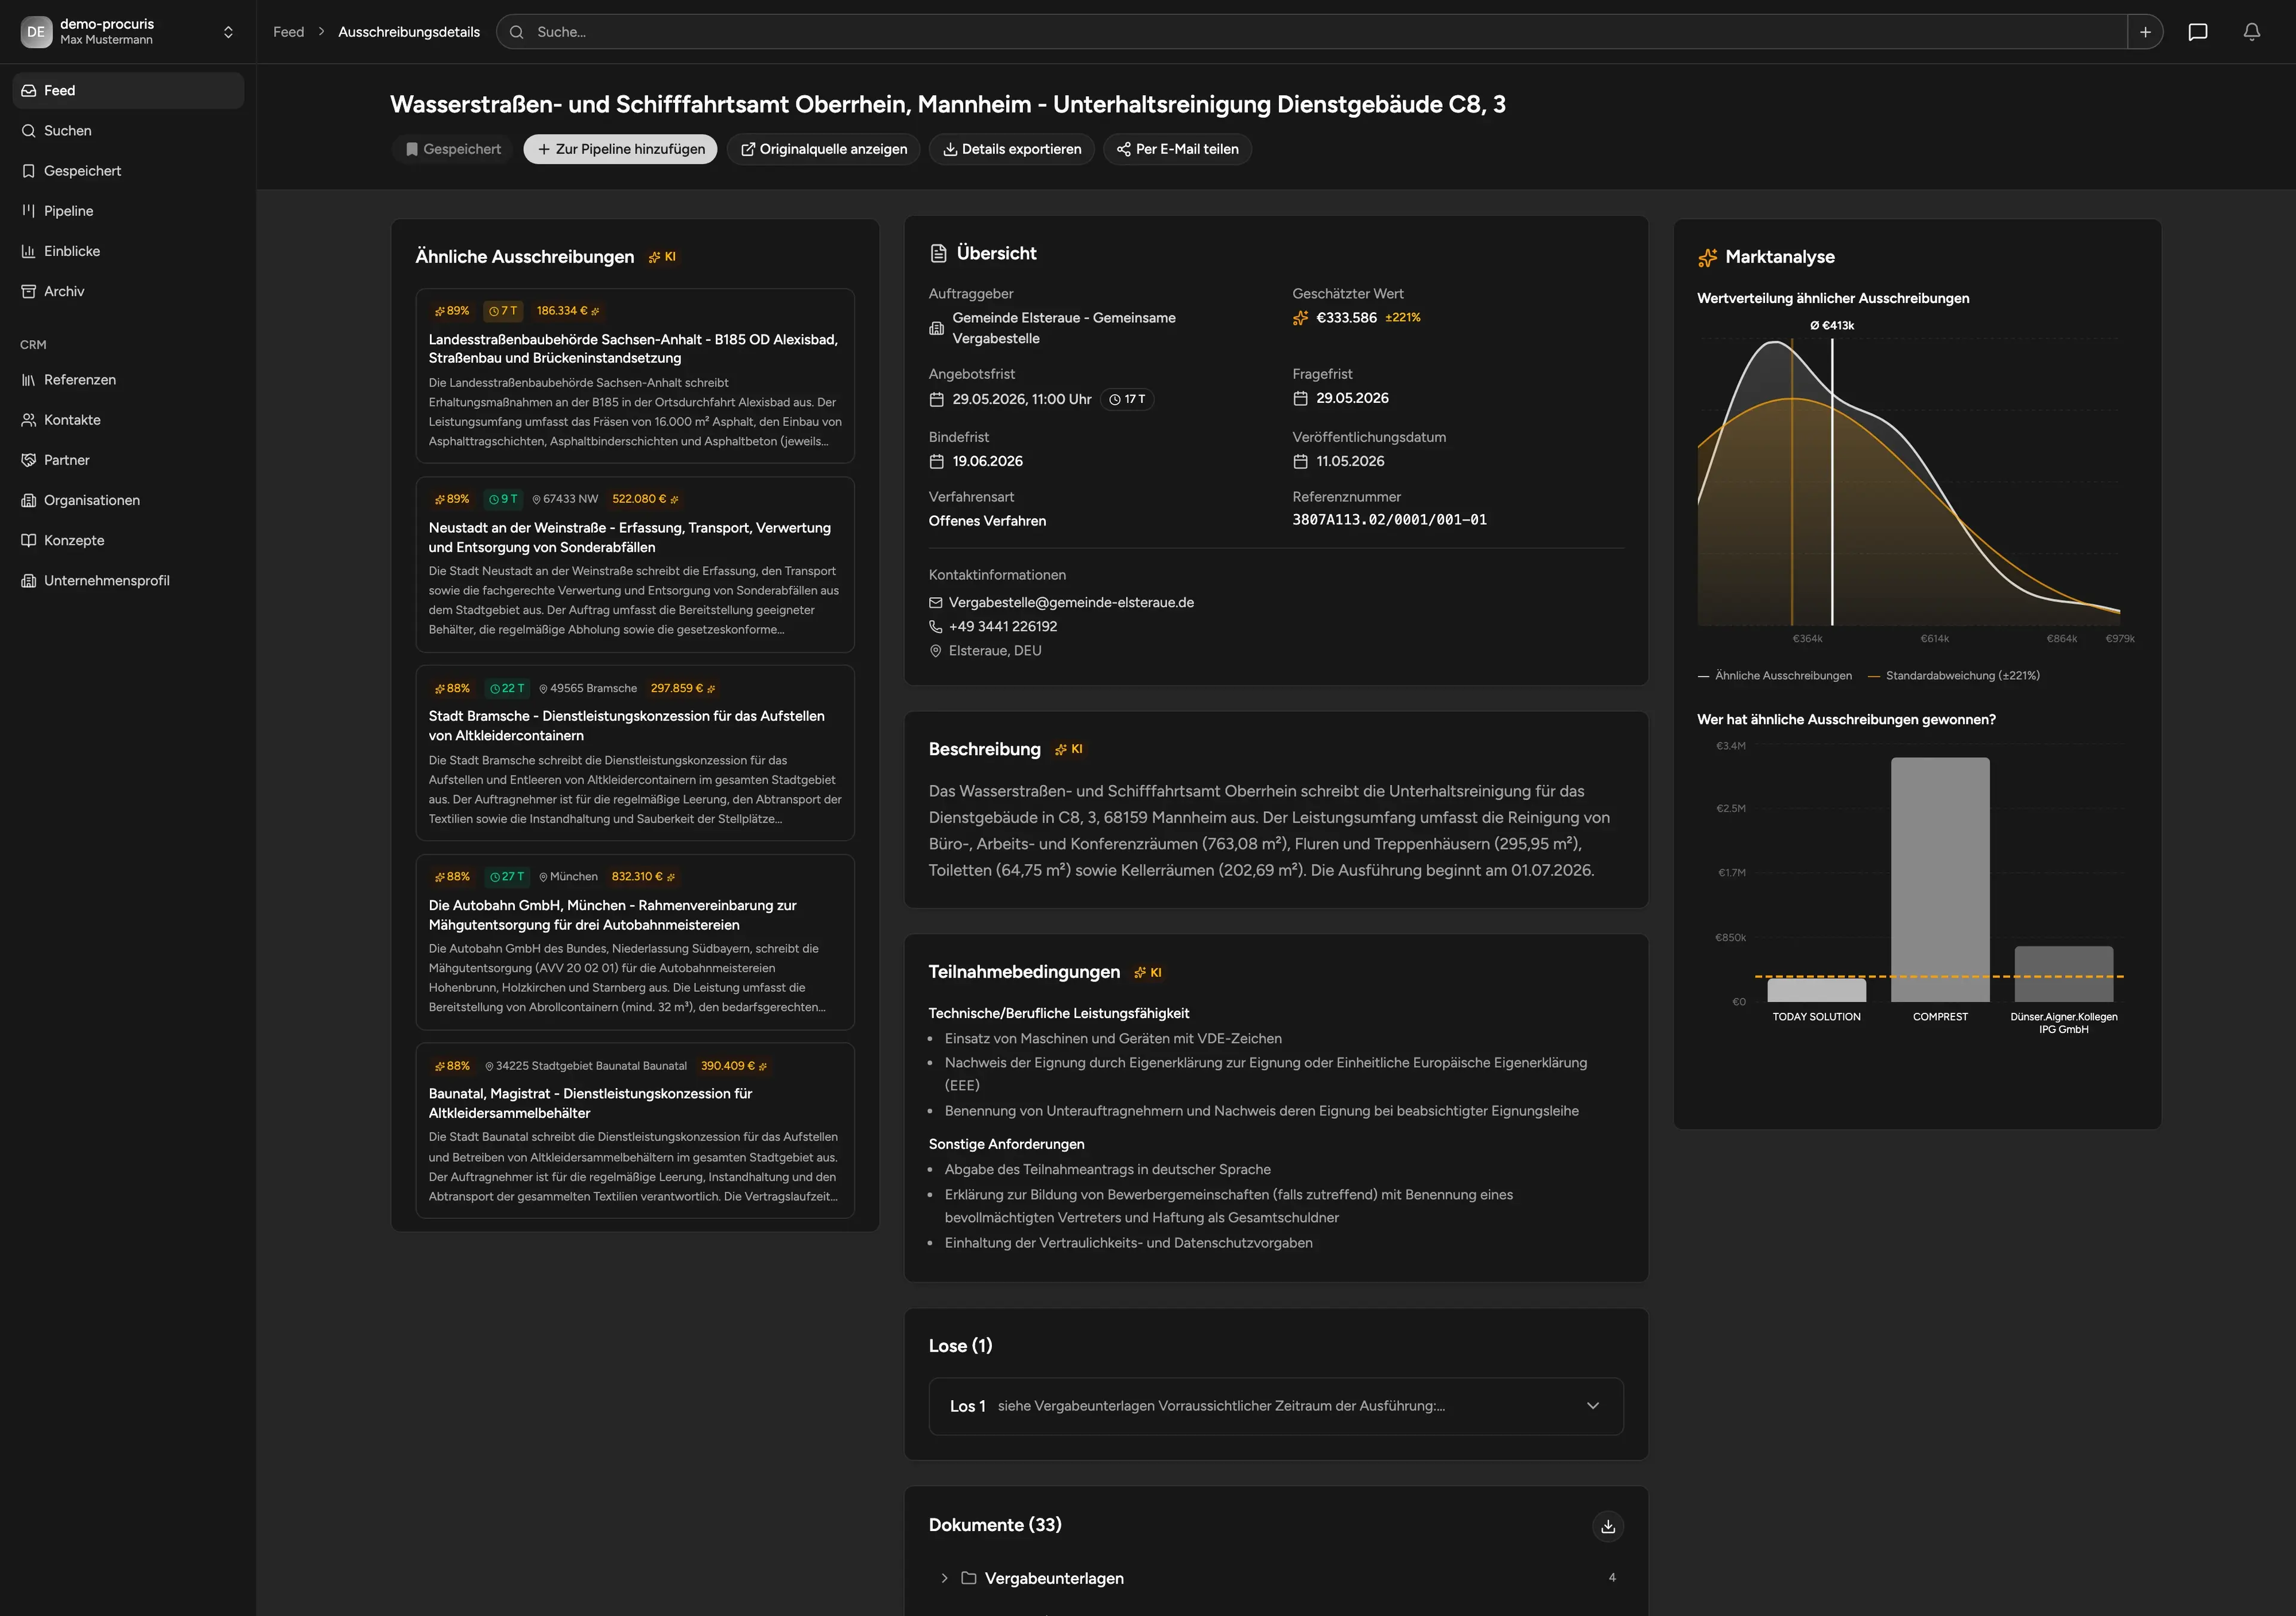The width and height of the screenshot is (2296, 1616).
Task: Click the Vergabeunterlagen folder icon
Action: pos(968,1578)
